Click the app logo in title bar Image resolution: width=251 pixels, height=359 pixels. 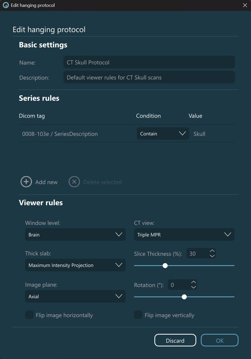pyautogui.click(x=6, y=5)
